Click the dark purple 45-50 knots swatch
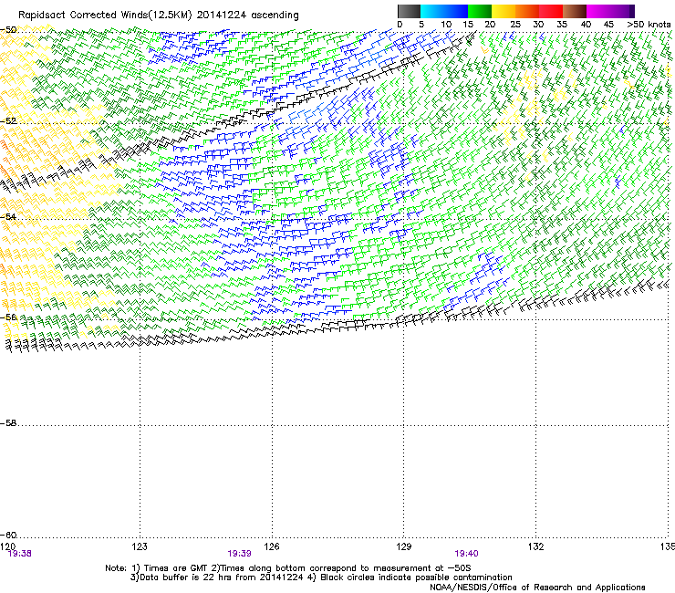 click(622, 11)
